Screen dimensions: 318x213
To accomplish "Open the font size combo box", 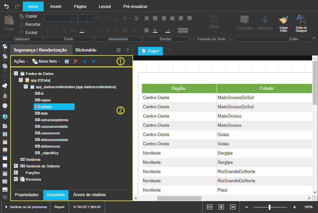I will 86,18.
